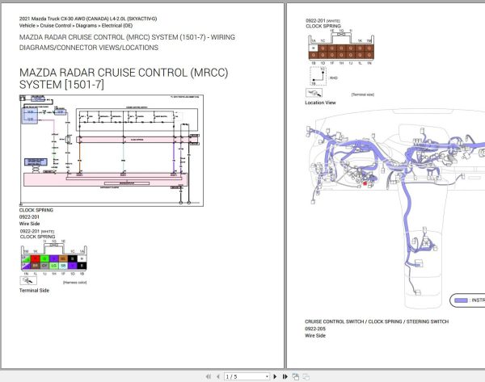Screen dimensions: 485x382
Task: Go to first page button
Action: click(209, 376)
